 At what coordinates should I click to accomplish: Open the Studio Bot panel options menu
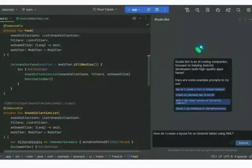point(245,19)
